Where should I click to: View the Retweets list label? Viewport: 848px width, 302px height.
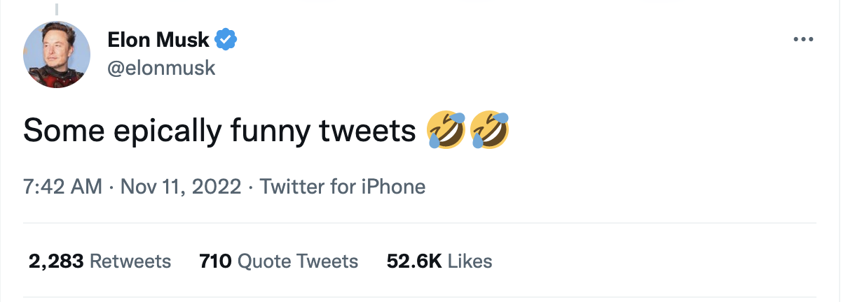(131, 261)
